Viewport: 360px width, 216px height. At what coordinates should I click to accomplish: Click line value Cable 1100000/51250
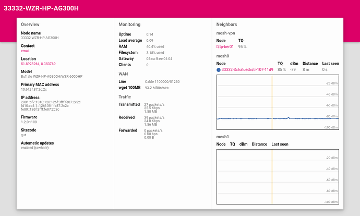162,81
